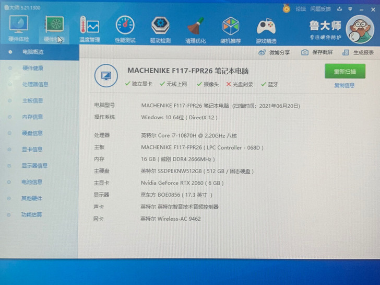The height and width of the screenshot is (285, 380).
Task: Click the 清理优化 broom icon
Action: (x=195, y=26)
